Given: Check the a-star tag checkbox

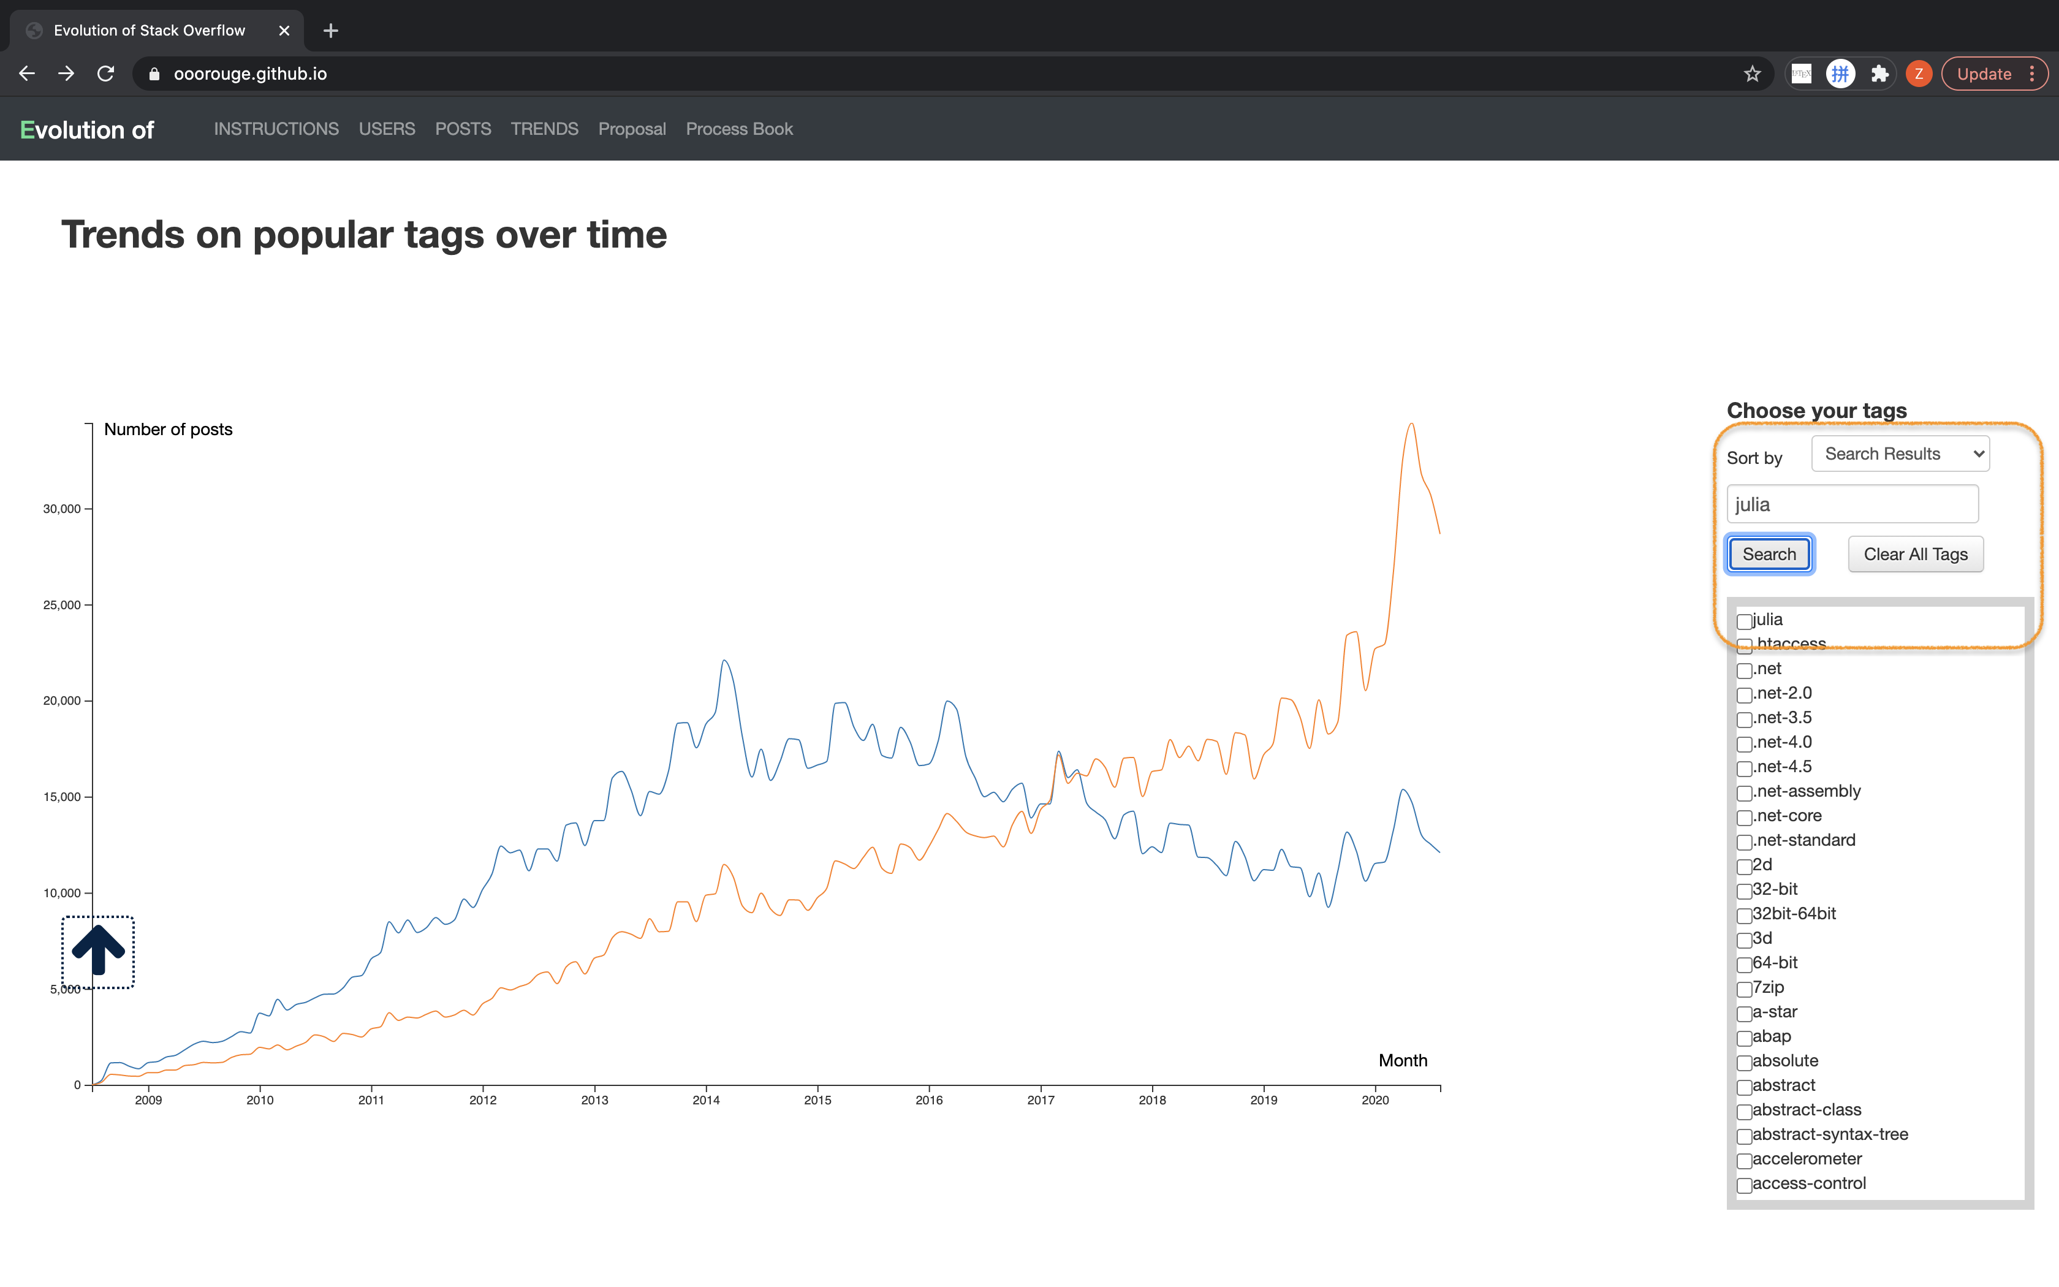Looking at the screenshot, I should point(1744,1014).
